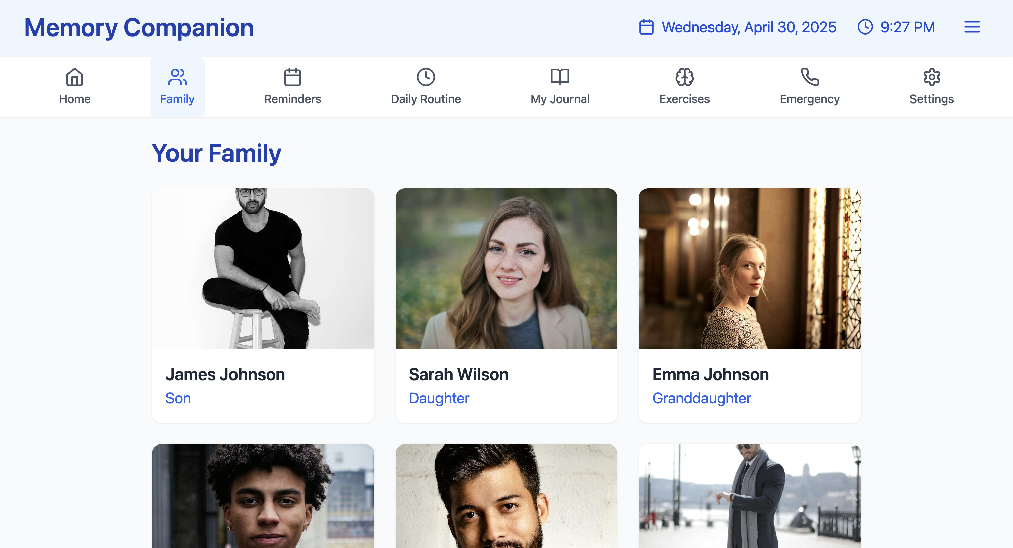Open the hamburger menu in header

pos(972,27)
